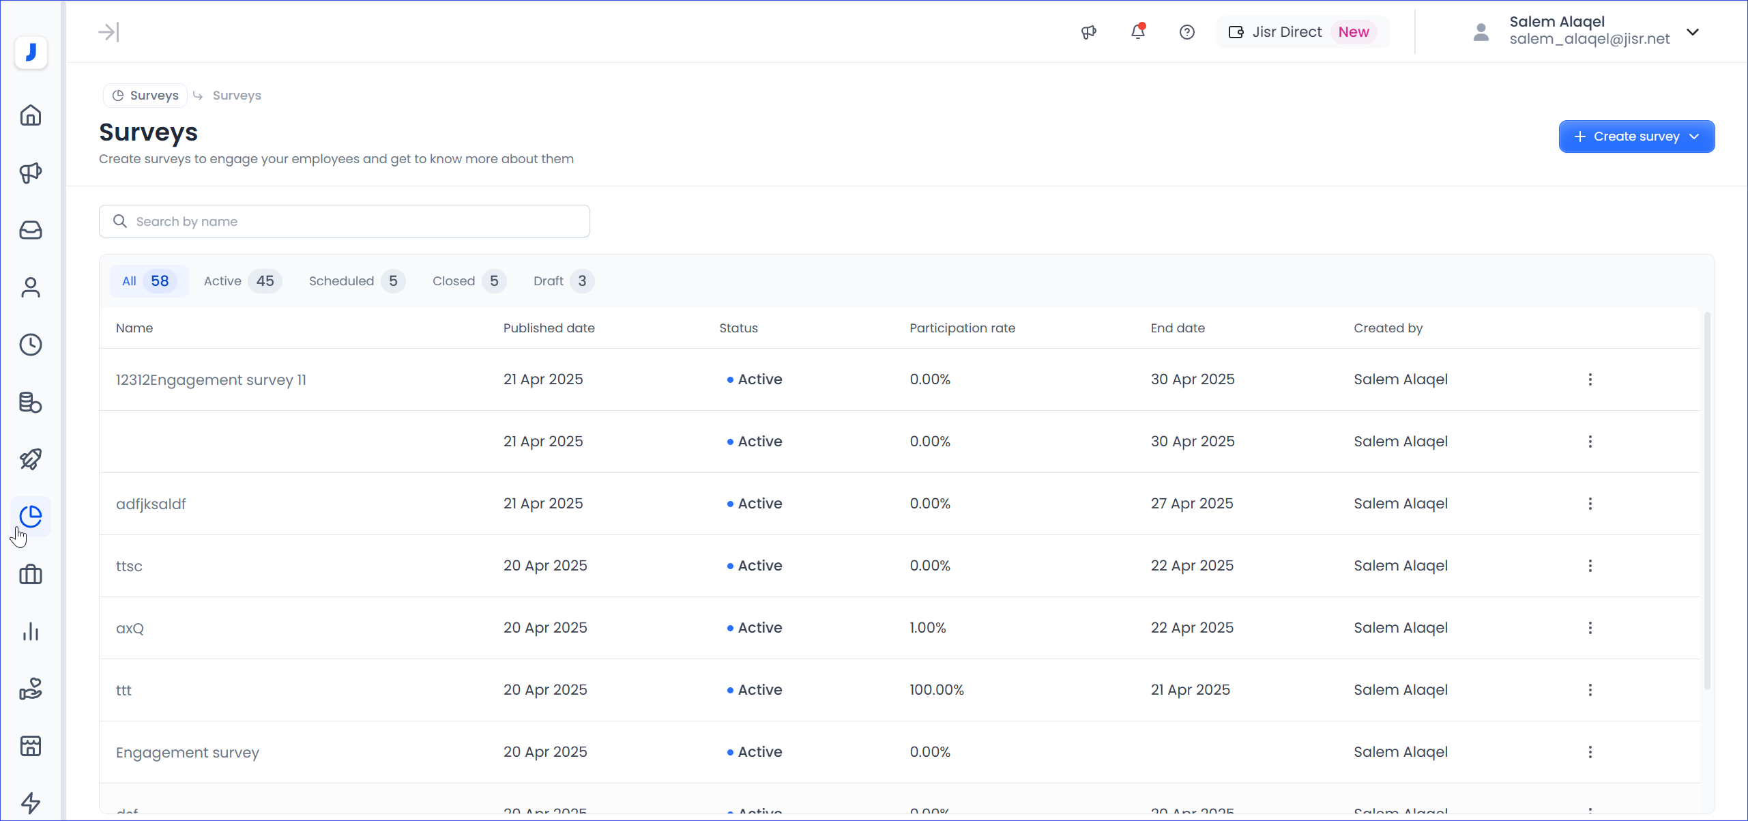This screenshot has height=821, width=1748.
Task: Open the three-dot menu for adfjksaldf survey
Action: pyautogui.click(x=1590, y=504)
